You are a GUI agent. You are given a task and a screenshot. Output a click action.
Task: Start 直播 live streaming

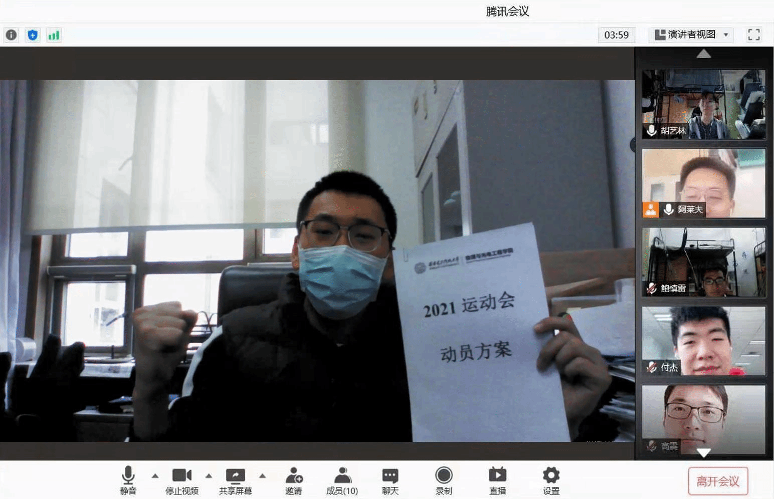pos(497,481)
